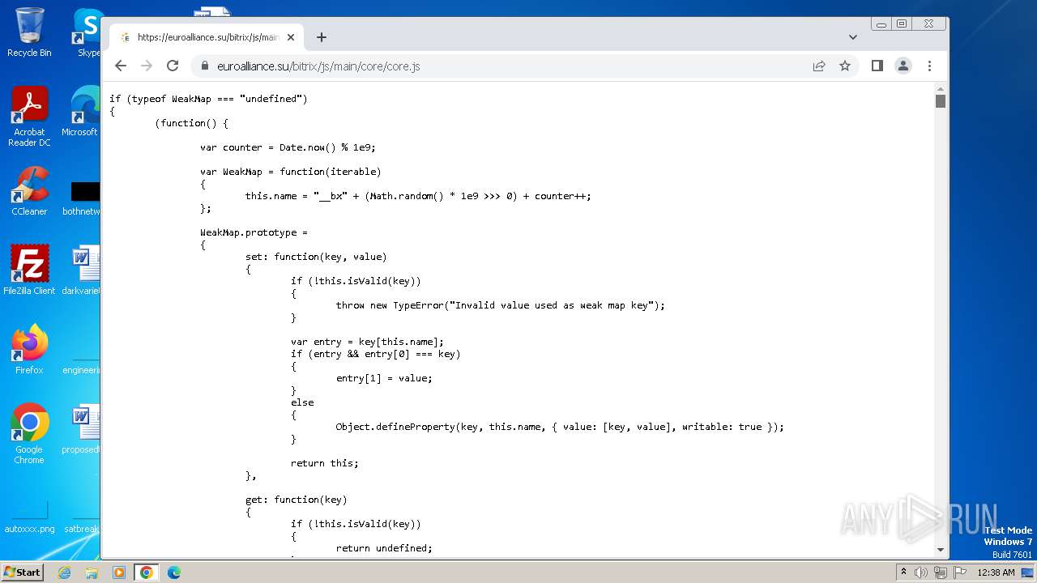Click the 'return undefined;' line
Image resolution: width=1037 pixels, height=583 pixels.
[384, 548]
